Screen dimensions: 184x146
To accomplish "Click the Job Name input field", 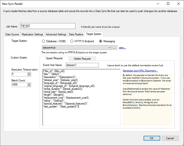I will (x=48, y=26).
